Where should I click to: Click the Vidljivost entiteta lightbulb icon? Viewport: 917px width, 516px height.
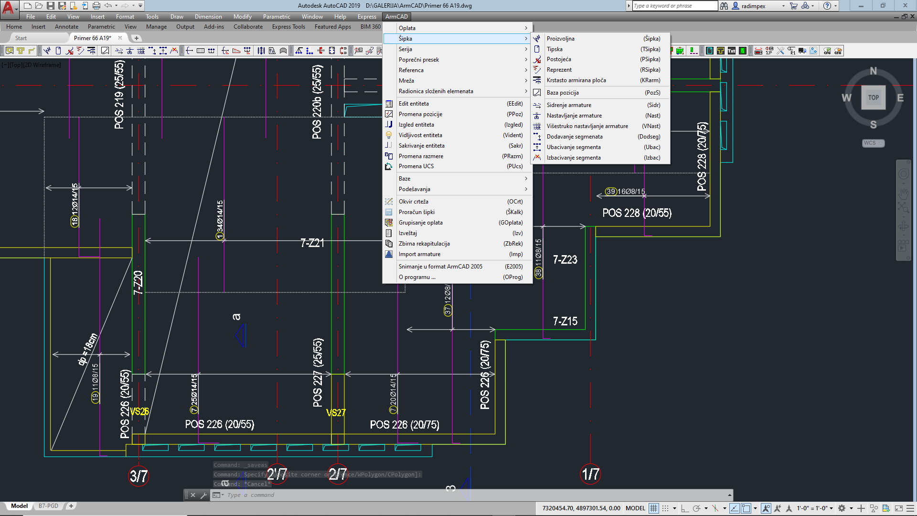click(389, 135)
